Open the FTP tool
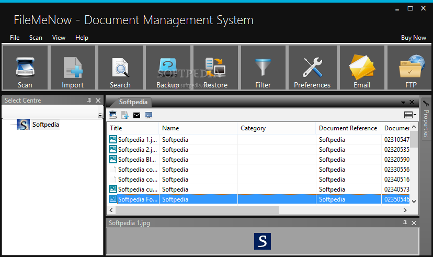 [x=410, y=68]
